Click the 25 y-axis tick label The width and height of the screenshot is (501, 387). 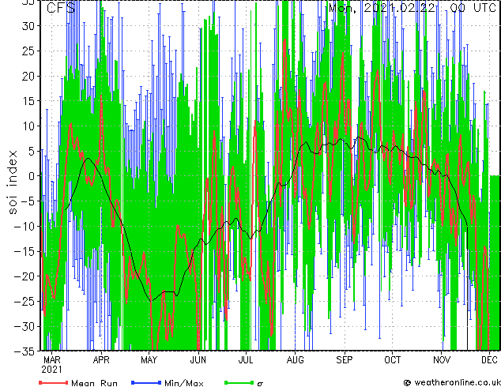pyautogui.click(x=28, y=51)
